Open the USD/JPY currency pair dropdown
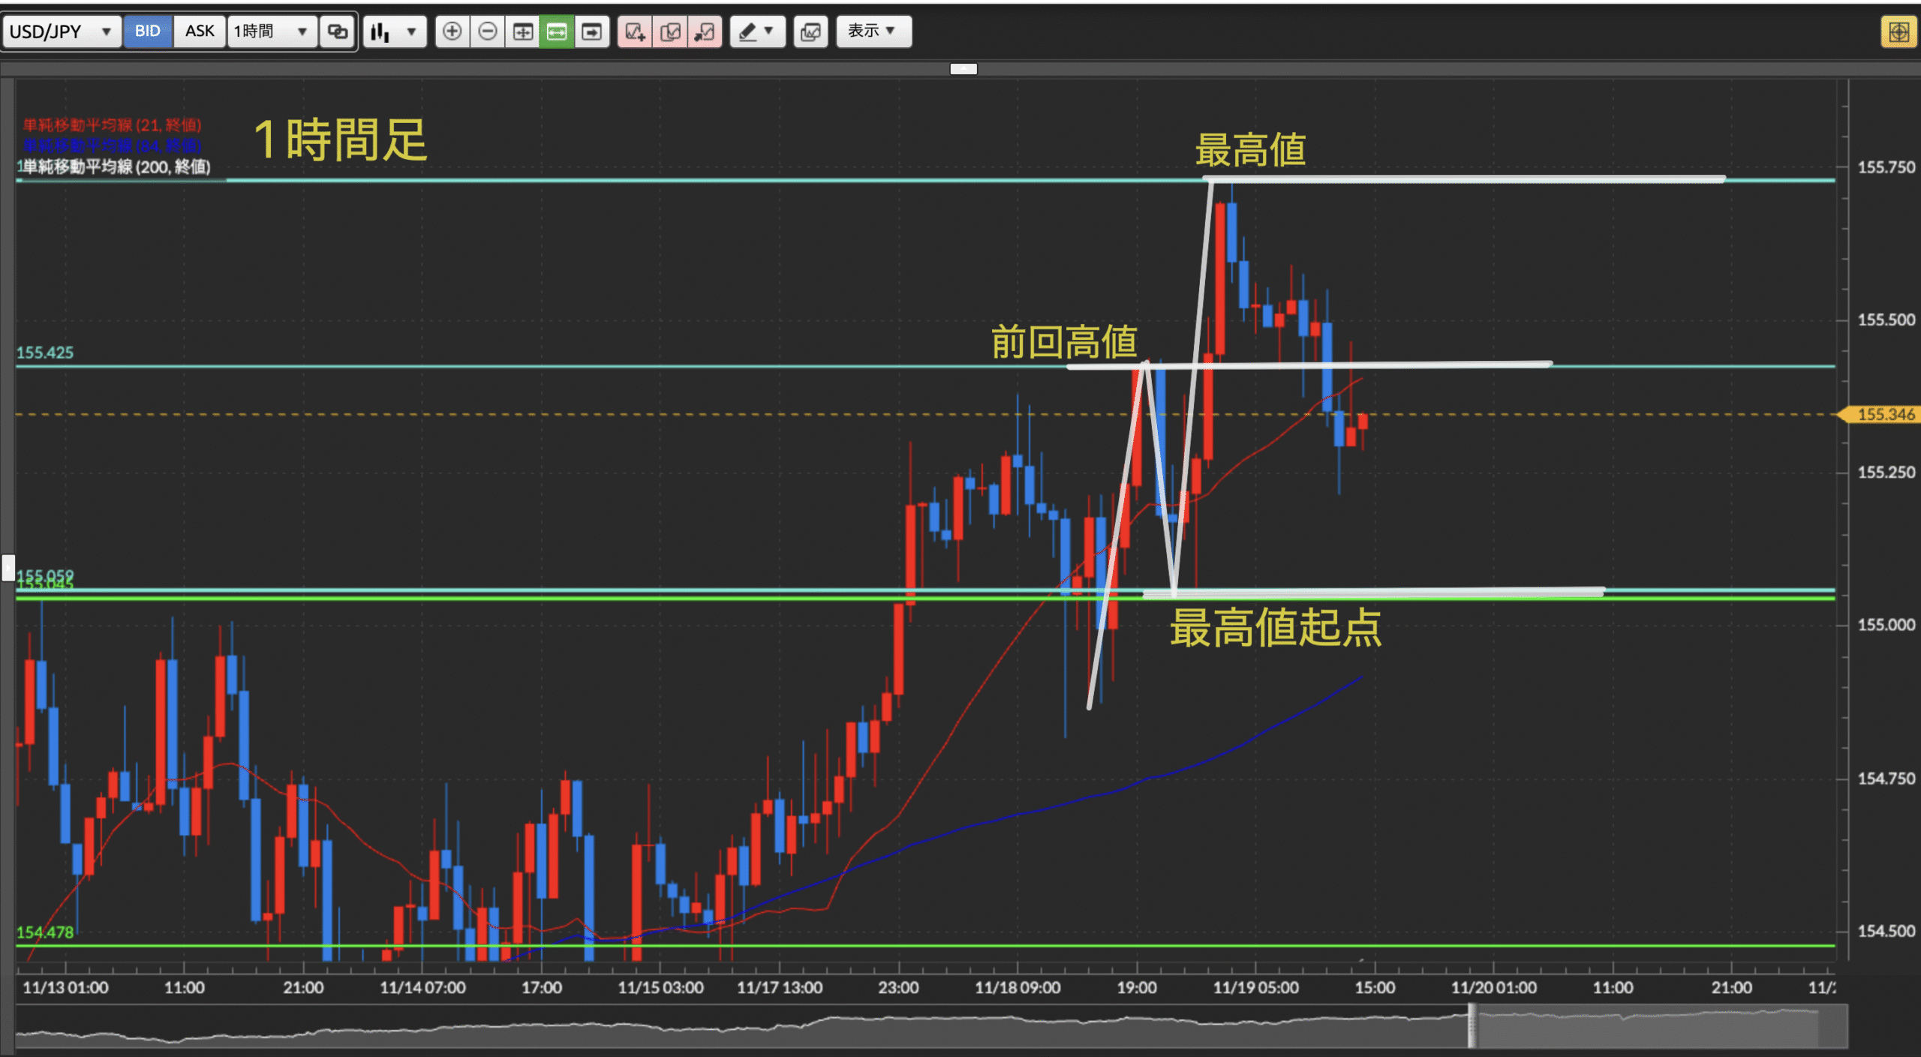This screenshot has height=1057, width=1921. point(62,32)
